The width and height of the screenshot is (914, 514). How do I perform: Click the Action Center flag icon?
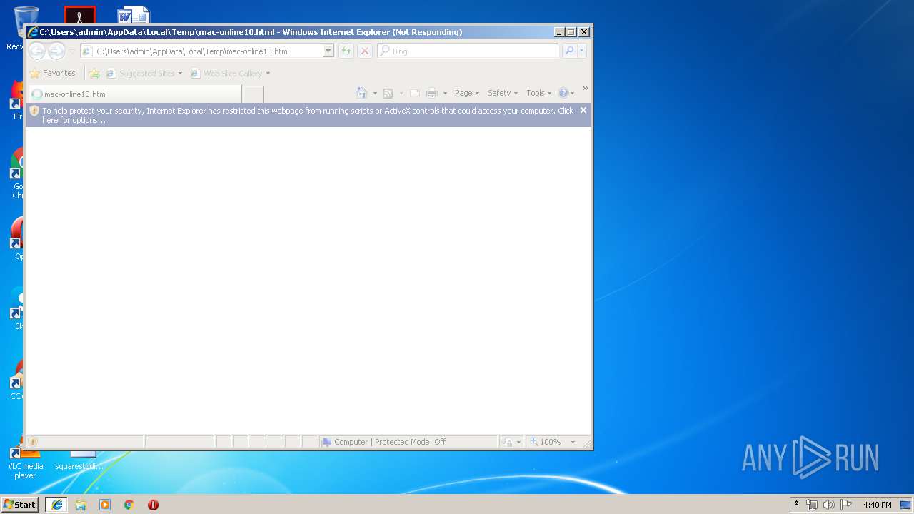coord(845,505)
